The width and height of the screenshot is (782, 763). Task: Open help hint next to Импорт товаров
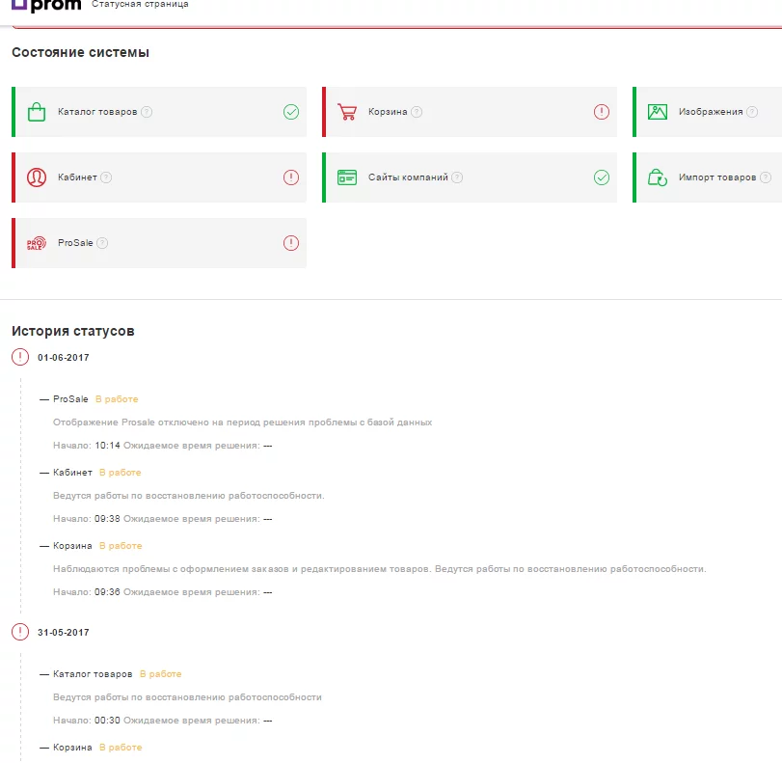(x=766, y=177)
